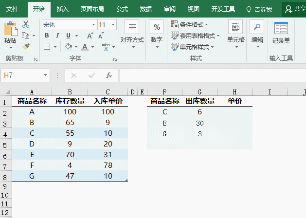This screenshot has width=306, height=218.
Task: Expand the font size 11 dropdown
Action: coord(114,24)
